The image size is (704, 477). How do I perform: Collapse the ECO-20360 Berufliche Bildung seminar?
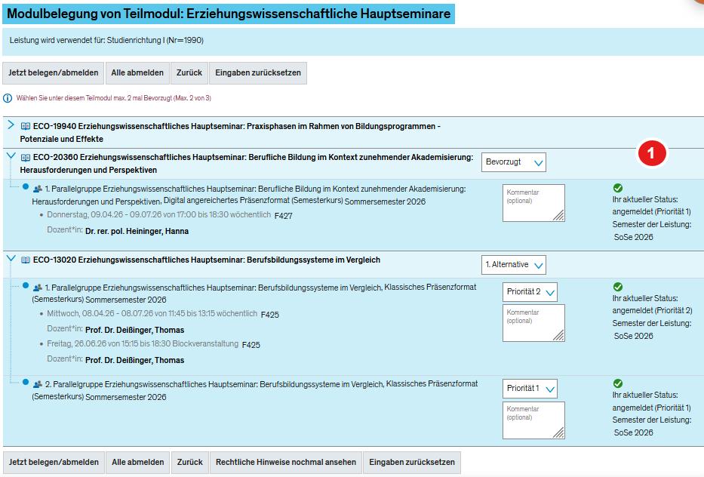click(11, 156)
